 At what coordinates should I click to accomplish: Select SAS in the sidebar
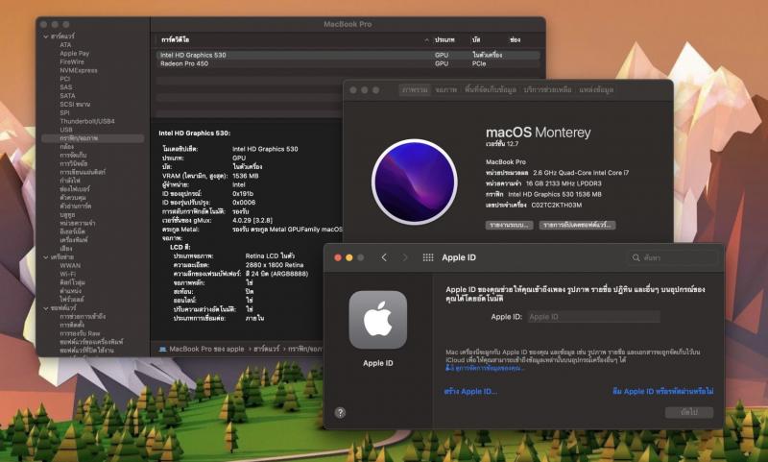coord(66,87)
